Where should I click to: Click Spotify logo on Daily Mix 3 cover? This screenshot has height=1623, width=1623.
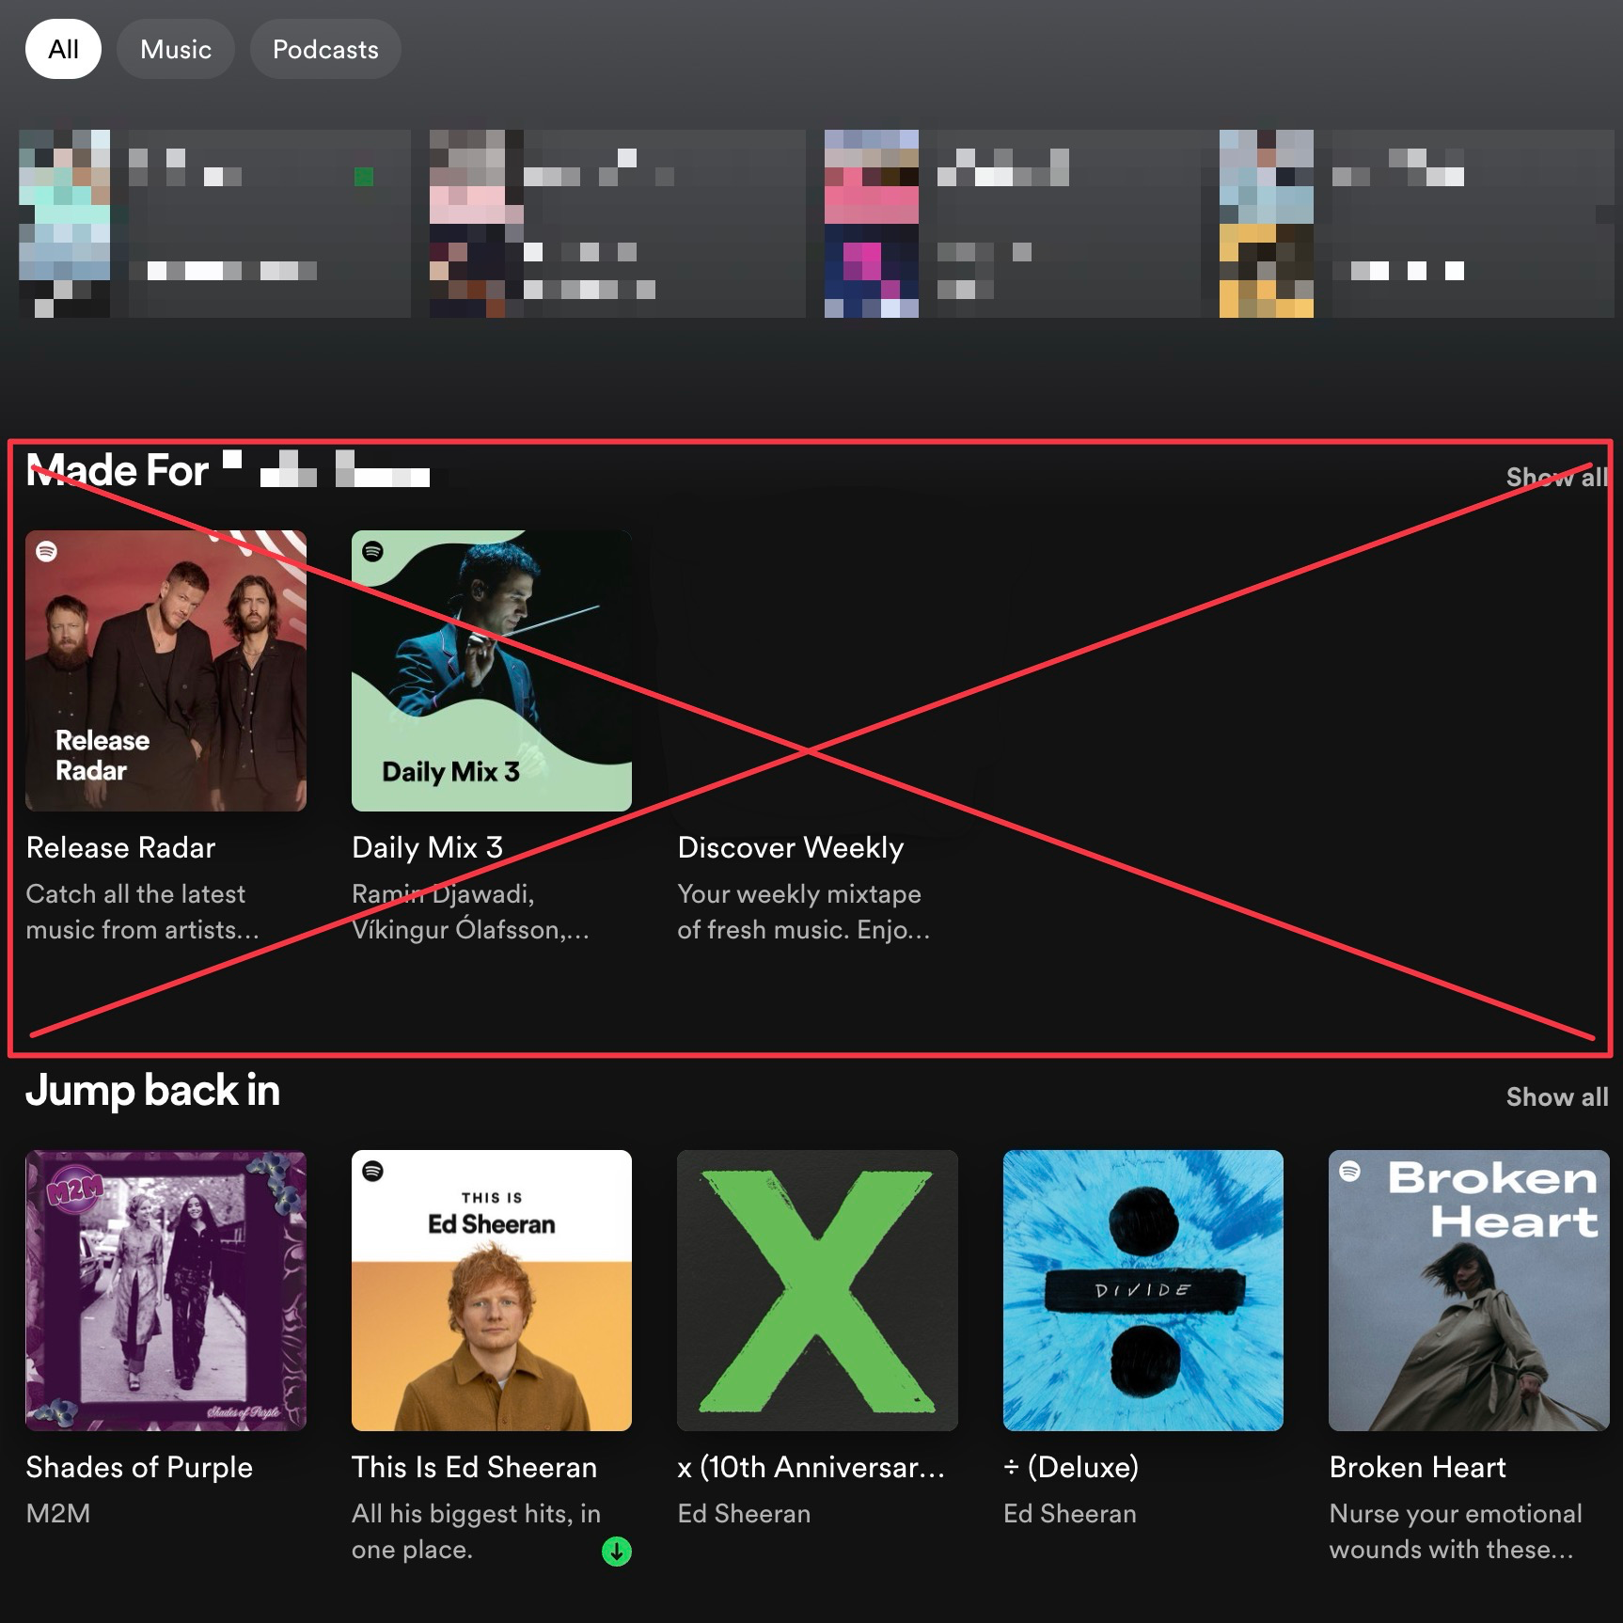pos(372,551)
